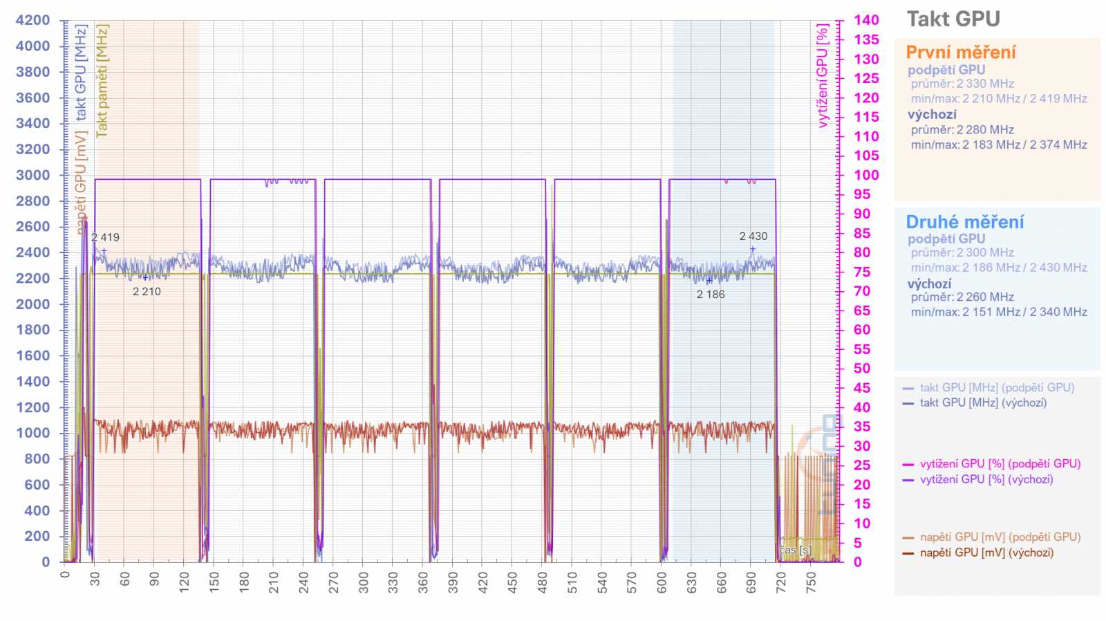Screen dimensions: 1106x621
Task: Click 'podpětí GPU' subheading under První měření
Action: [946, 70]
